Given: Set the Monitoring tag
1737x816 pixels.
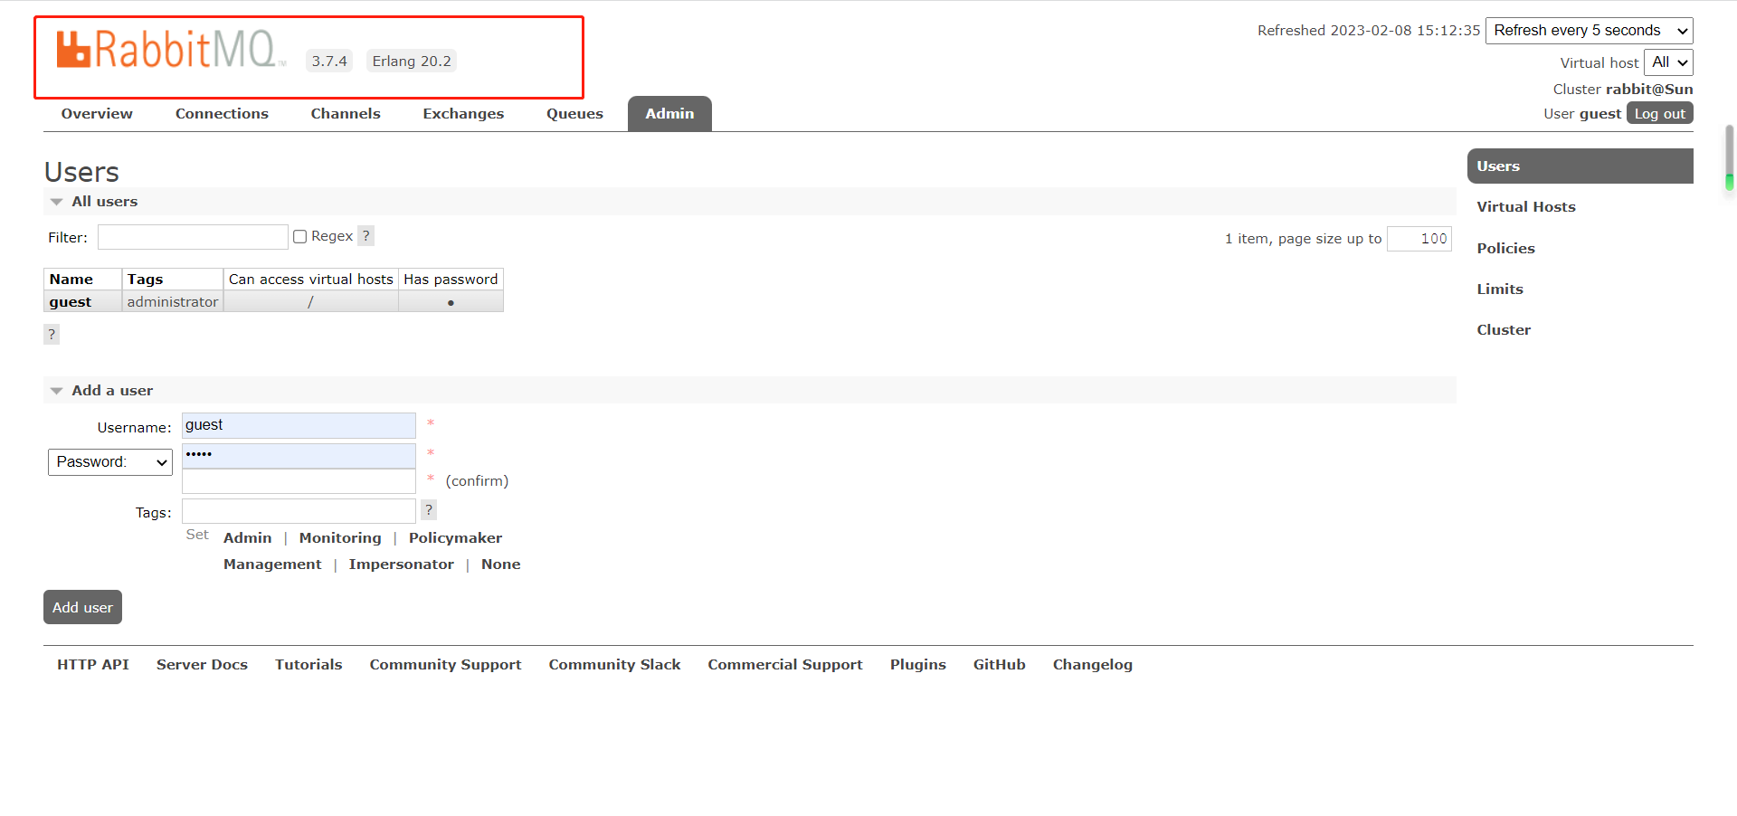Looking at the screenshot, I should point(340,538).
